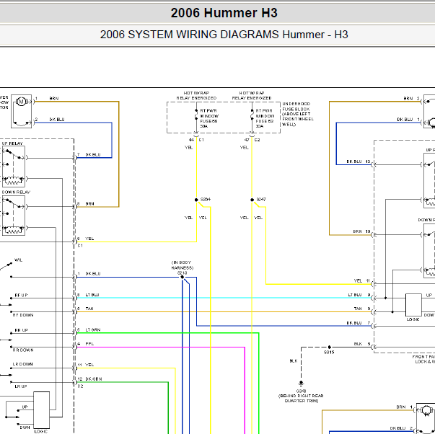Screen dimensions: 435x434
Task: Click 'BRN' label at left pin 8
Action: pos(90,204)
